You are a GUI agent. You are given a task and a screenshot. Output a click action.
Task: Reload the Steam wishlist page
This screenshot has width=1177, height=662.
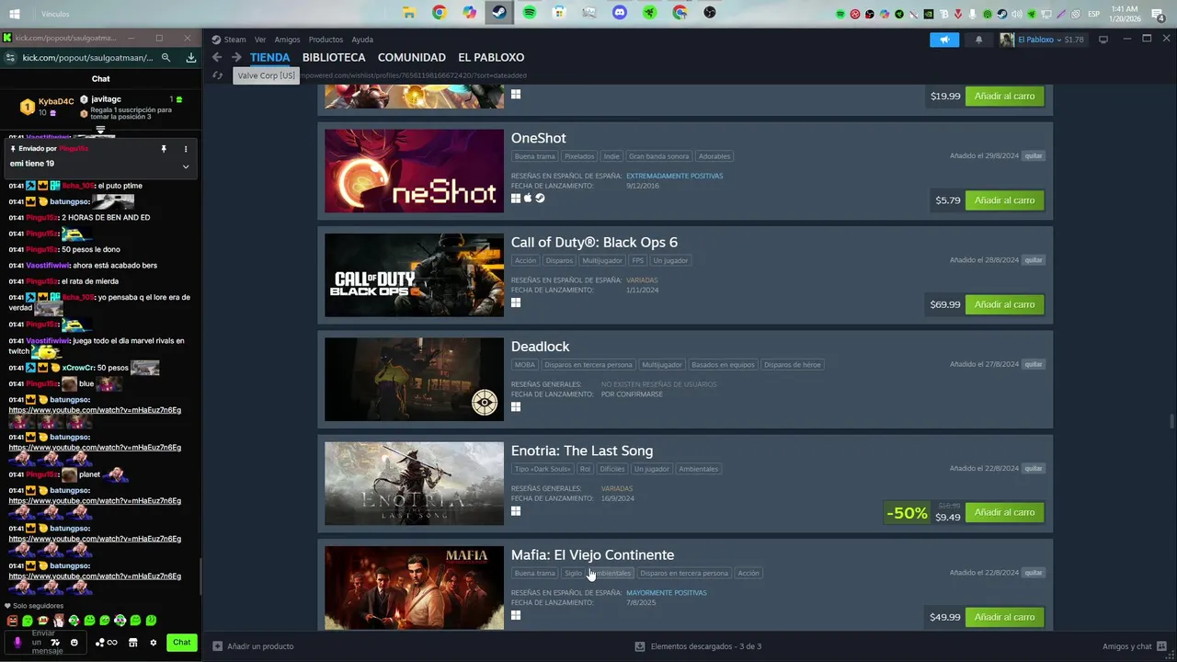[217, 75]
